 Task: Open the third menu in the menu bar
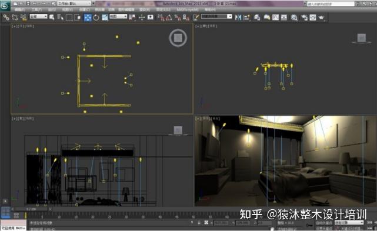52,9
